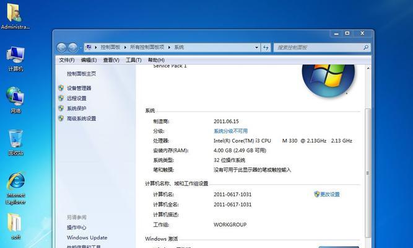413x248 pixels.
Task: Click 系统分级不可用 rating link
Action: [230, 131]
